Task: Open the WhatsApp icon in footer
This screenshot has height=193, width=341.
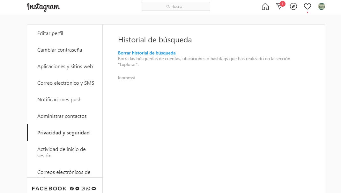Action: (x=88, y=188)
